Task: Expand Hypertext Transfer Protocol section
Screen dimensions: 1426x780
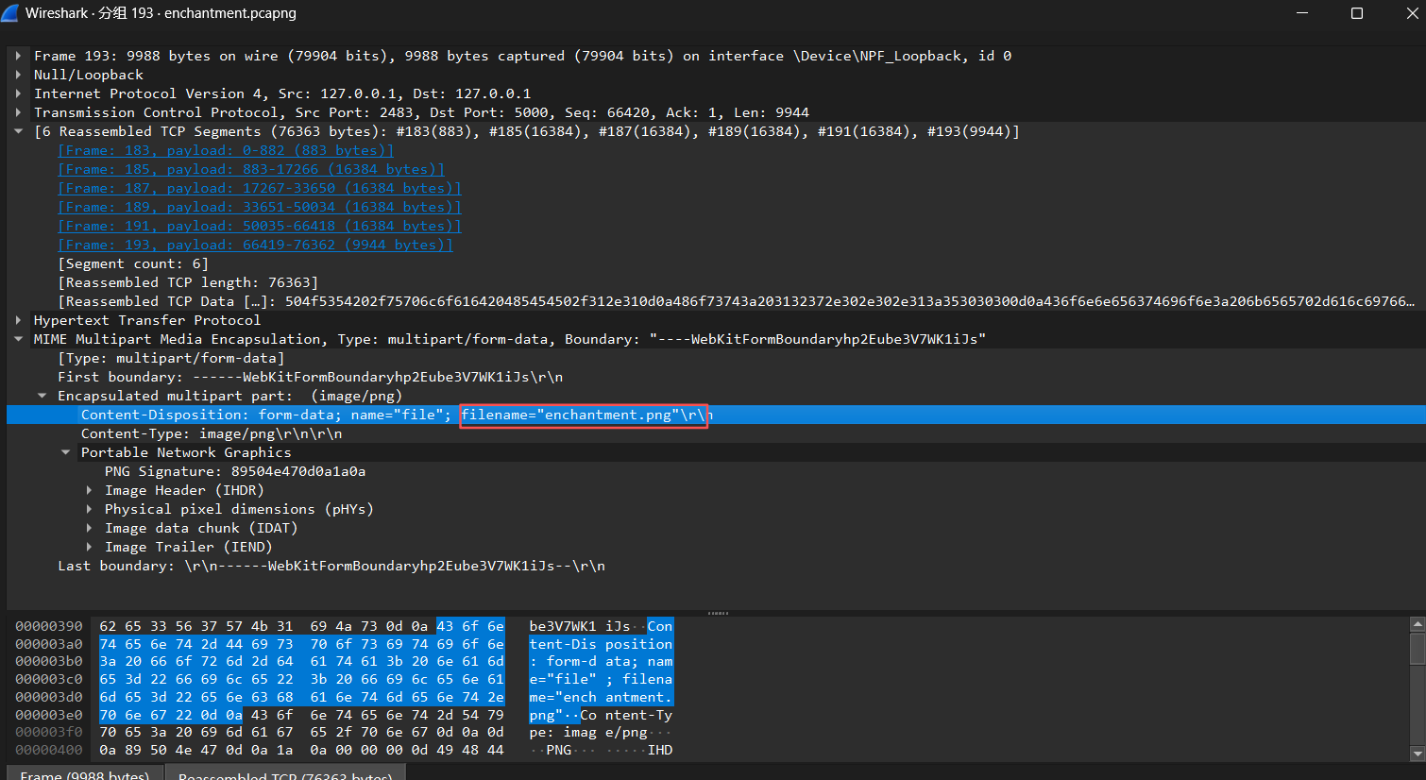Action: click(18, 320)
